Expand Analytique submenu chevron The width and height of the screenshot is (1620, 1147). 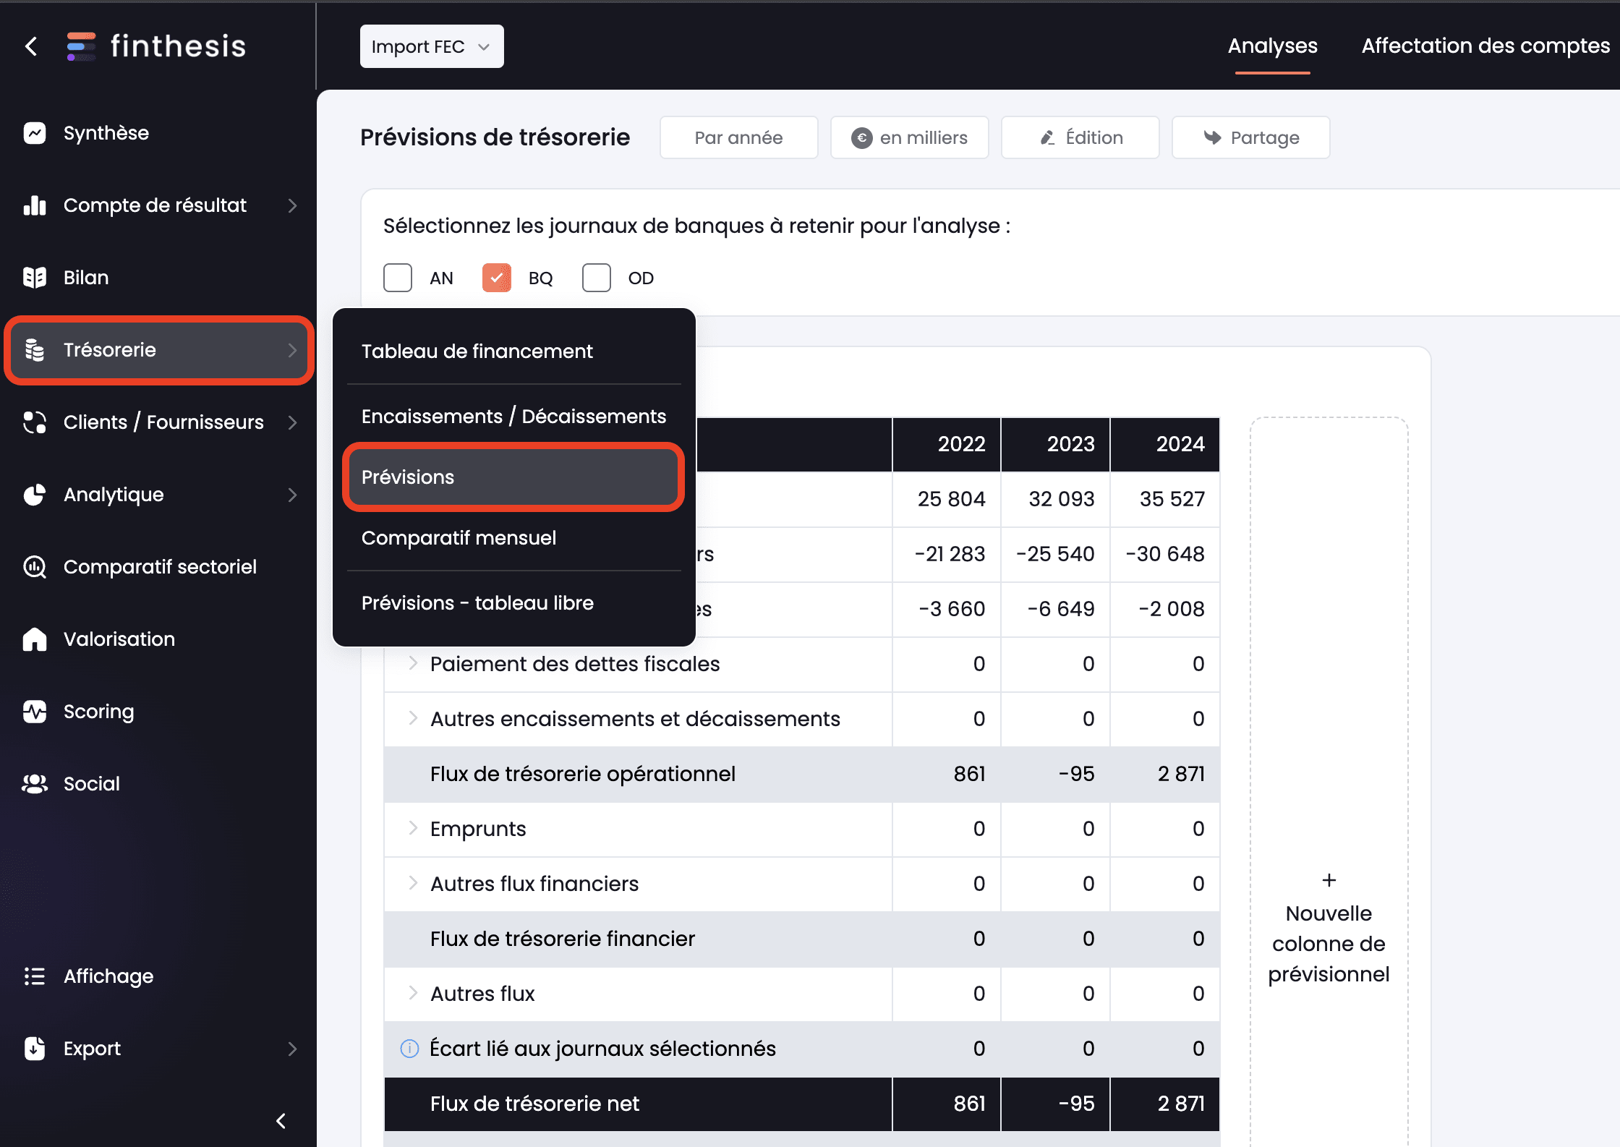292,495
